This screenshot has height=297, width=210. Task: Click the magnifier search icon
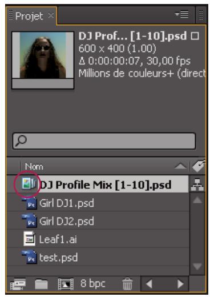(21, 141)
